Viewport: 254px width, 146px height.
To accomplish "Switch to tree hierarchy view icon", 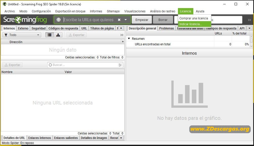I will tap(58, 35).
